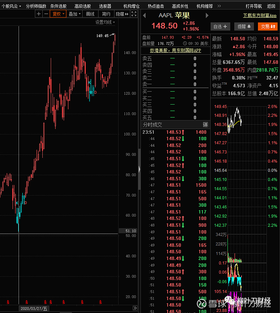Viewport: 280px width, 313px height.
Task: Click 外盘 3548.95万 value
Action: point(233,70)
